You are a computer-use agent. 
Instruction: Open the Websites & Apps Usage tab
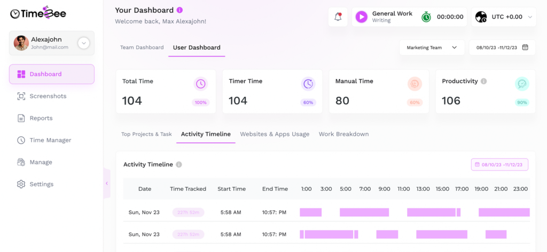tap(275, 134)
